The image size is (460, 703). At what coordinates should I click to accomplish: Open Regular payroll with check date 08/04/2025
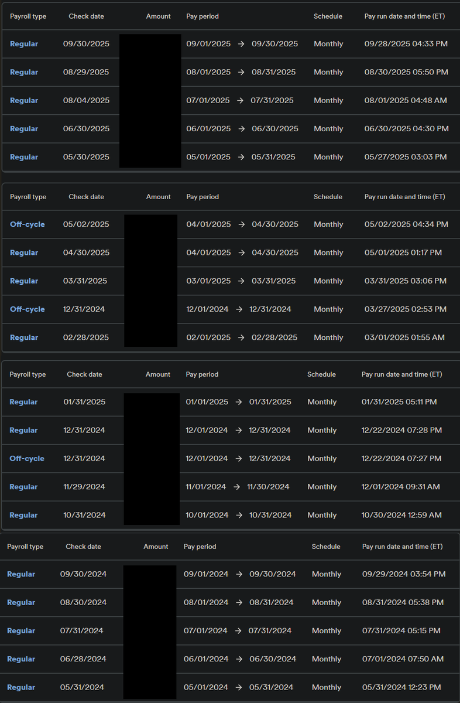pyautogui.click(x=24, y=100)
